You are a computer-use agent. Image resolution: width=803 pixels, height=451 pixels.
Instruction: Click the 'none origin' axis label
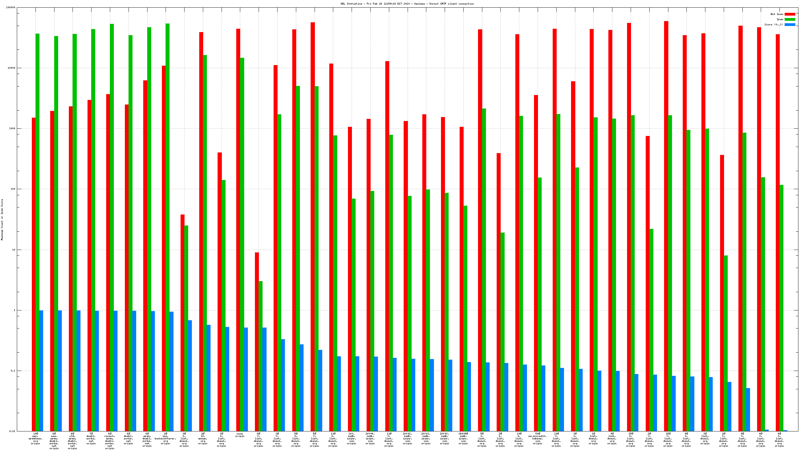pyautogui.click(x=240, y=435)
